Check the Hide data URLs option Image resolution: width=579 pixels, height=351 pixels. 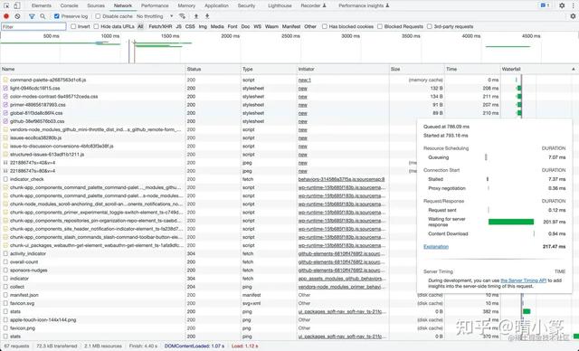97,26
